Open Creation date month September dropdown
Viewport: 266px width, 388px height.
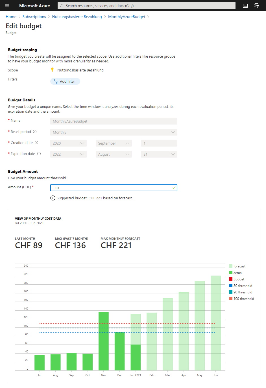pyautogui.click(x=114, y=143)
